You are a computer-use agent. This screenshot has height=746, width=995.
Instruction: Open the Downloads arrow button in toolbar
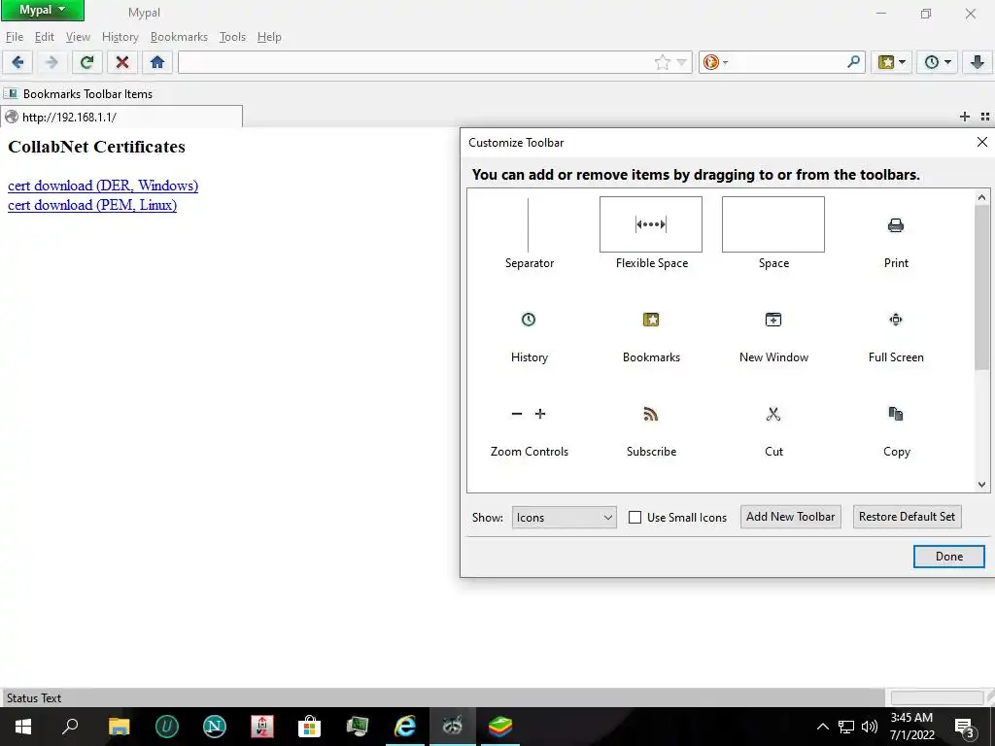pyautogui.click(x=978, y=62)
